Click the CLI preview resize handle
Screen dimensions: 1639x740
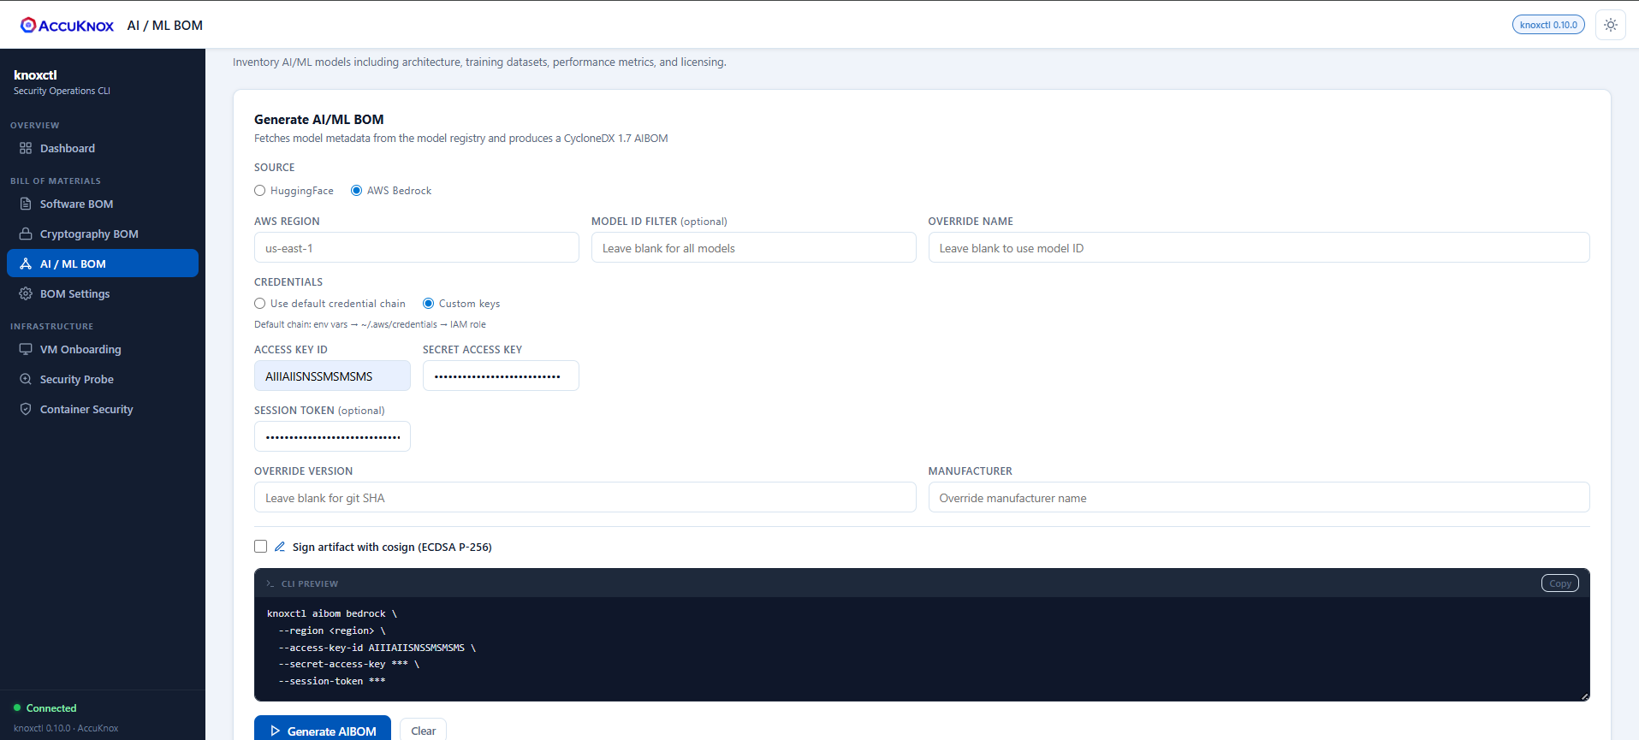click(1584, 696)
